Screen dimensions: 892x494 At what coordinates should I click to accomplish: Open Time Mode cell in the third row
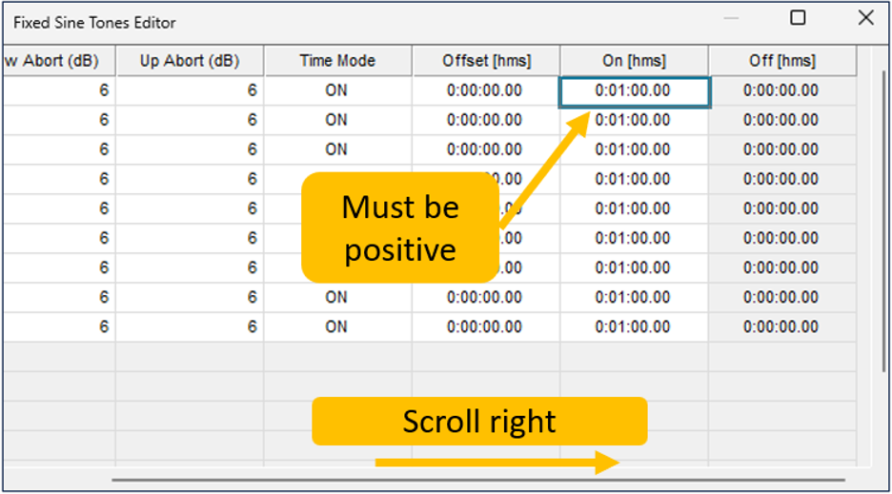click(337, 150)
